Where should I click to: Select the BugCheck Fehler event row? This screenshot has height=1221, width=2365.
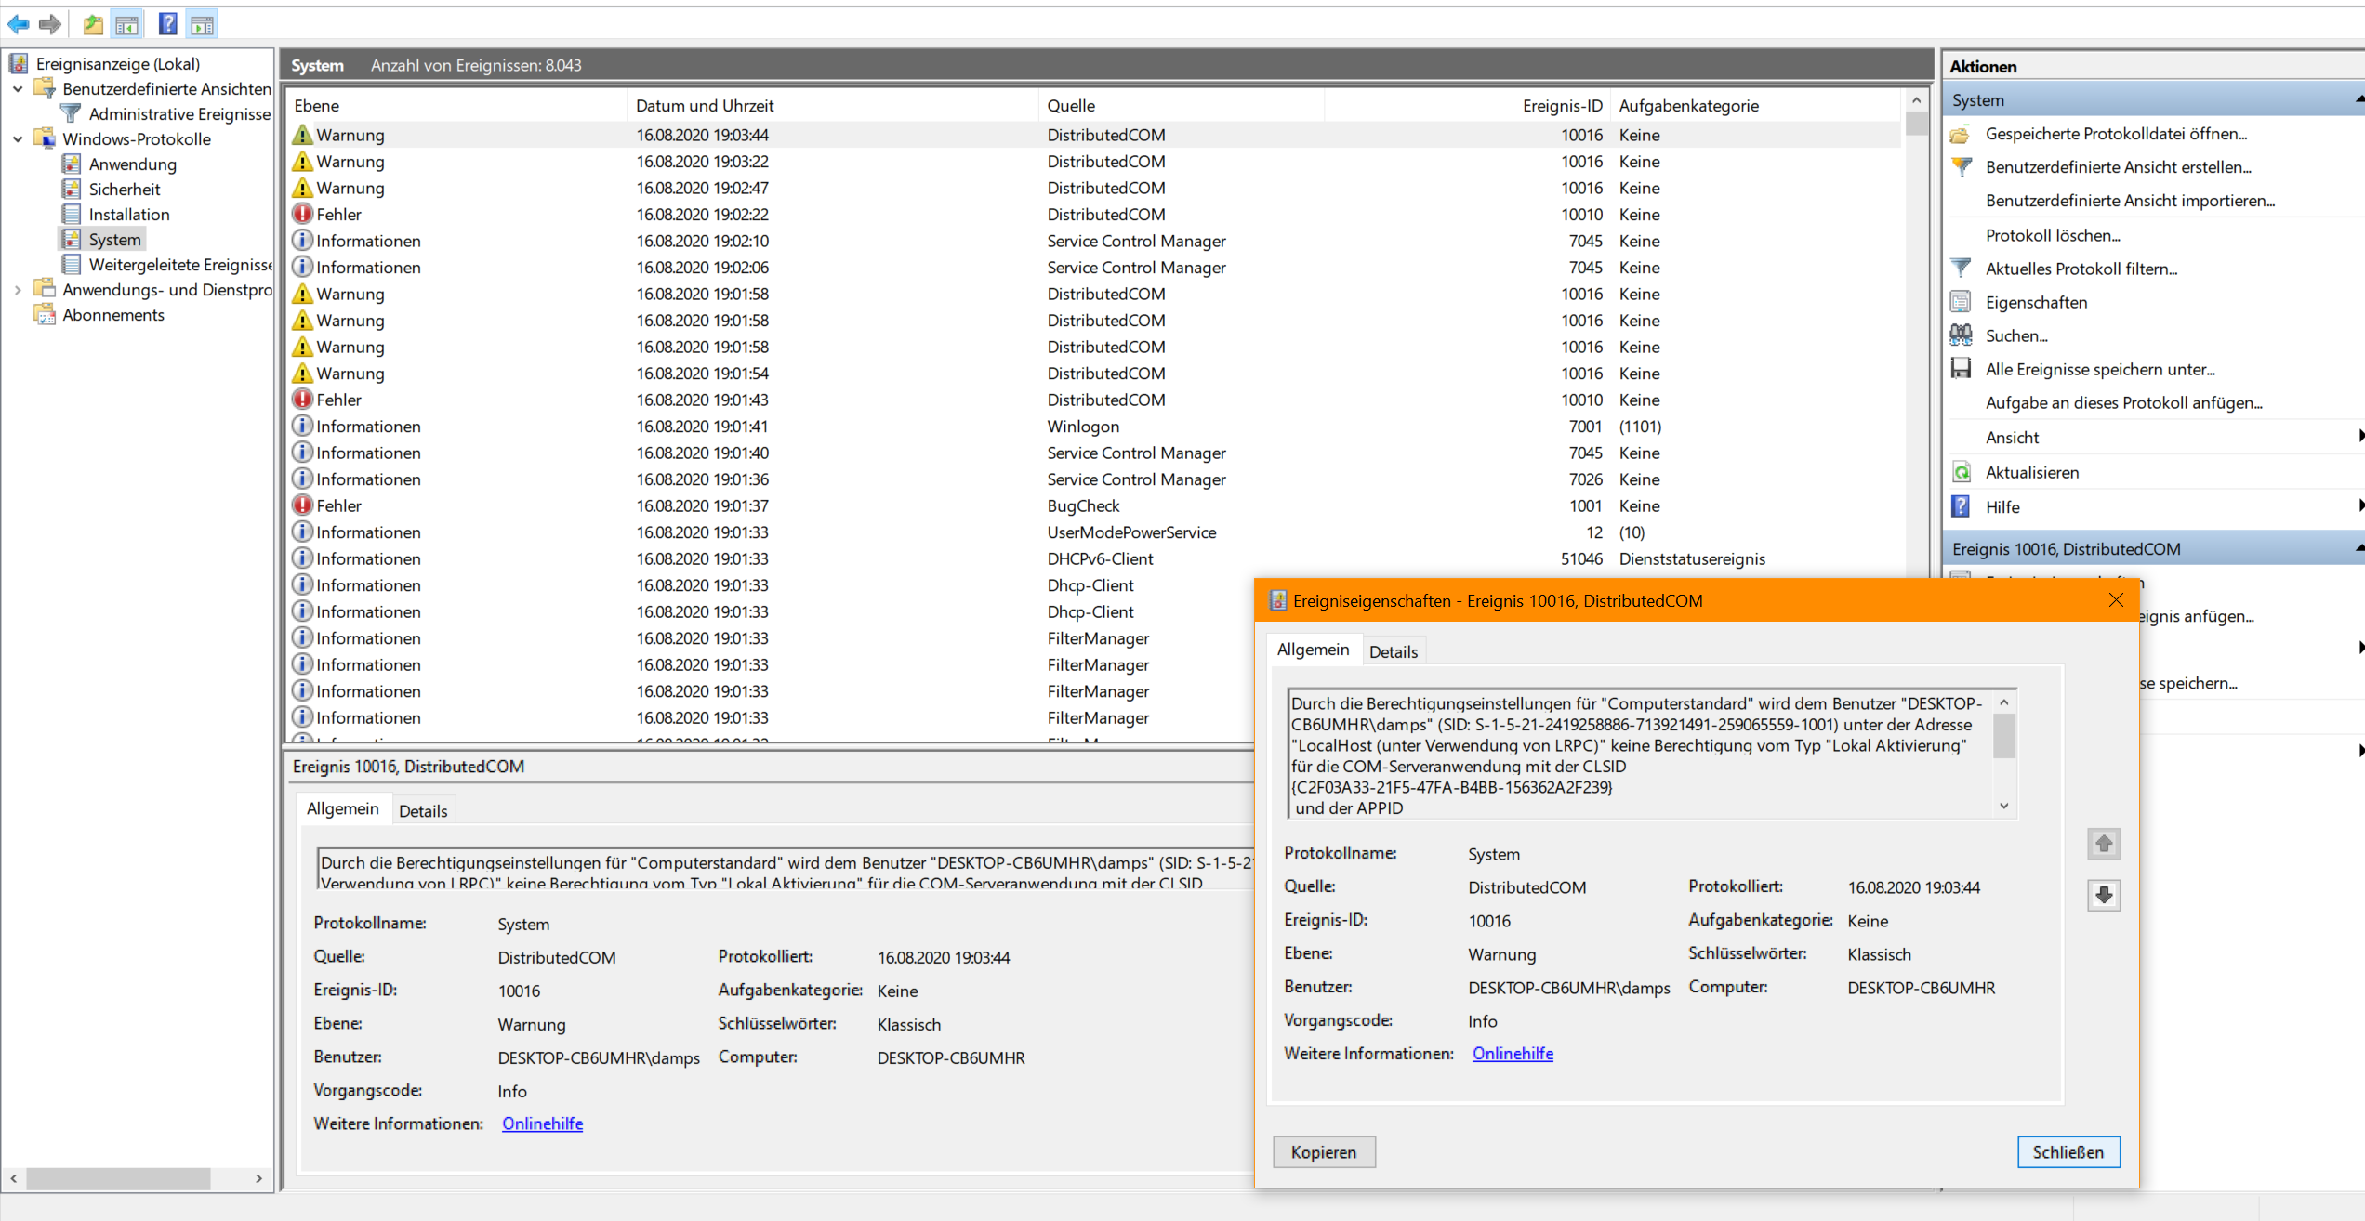pyautogui.click(x=1083, y=506)
